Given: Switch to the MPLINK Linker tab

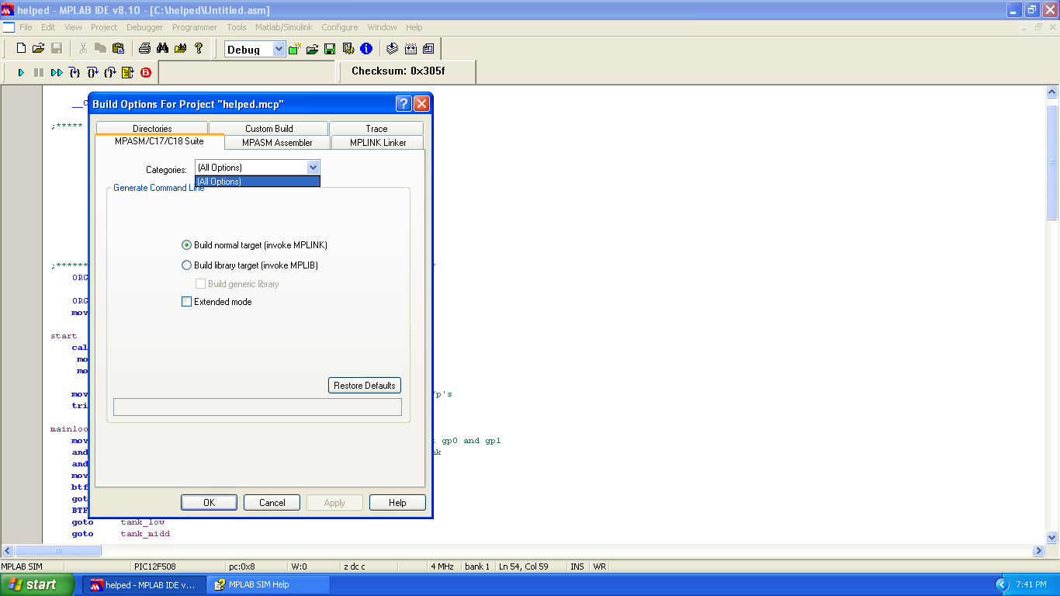Looking at the screenshot, I should 378,143.
